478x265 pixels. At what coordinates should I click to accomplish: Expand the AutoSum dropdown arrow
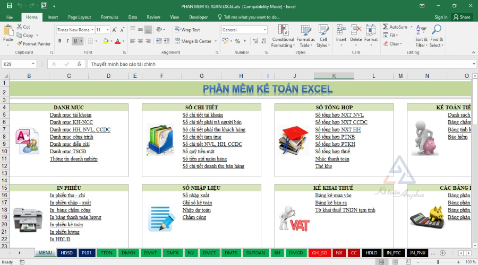click(412, 27)
